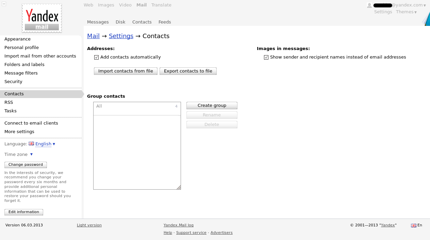430x240 pixels.
Task: Click the small collapse box in top-left corner
Action: [4, 4]
